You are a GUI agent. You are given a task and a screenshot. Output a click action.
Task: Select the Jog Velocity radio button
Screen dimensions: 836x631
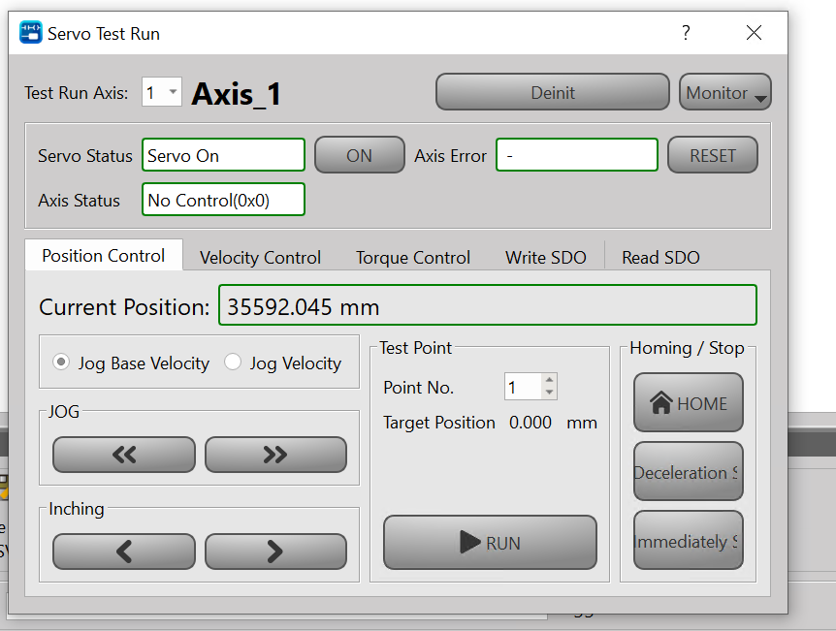pos(233,363)
